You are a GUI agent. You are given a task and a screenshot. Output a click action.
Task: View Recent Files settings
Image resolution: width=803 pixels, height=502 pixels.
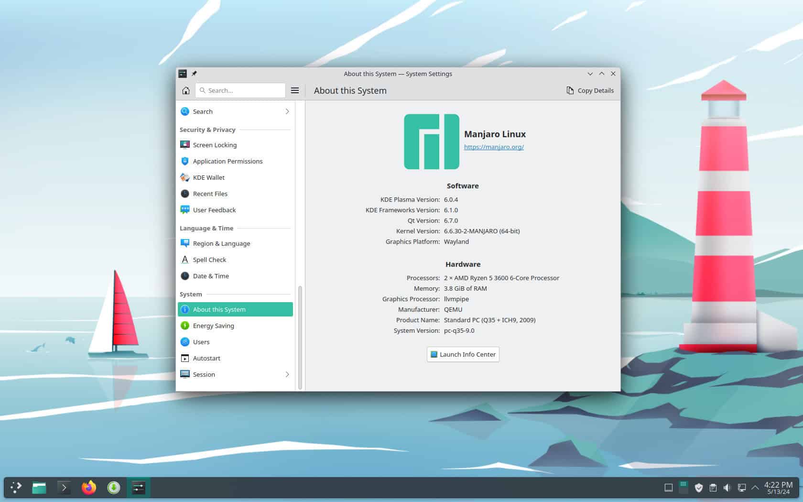pos(210,194)
